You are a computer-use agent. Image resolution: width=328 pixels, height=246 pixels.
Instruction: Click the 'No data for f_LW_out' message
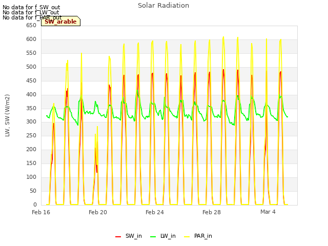pos(31,12)
